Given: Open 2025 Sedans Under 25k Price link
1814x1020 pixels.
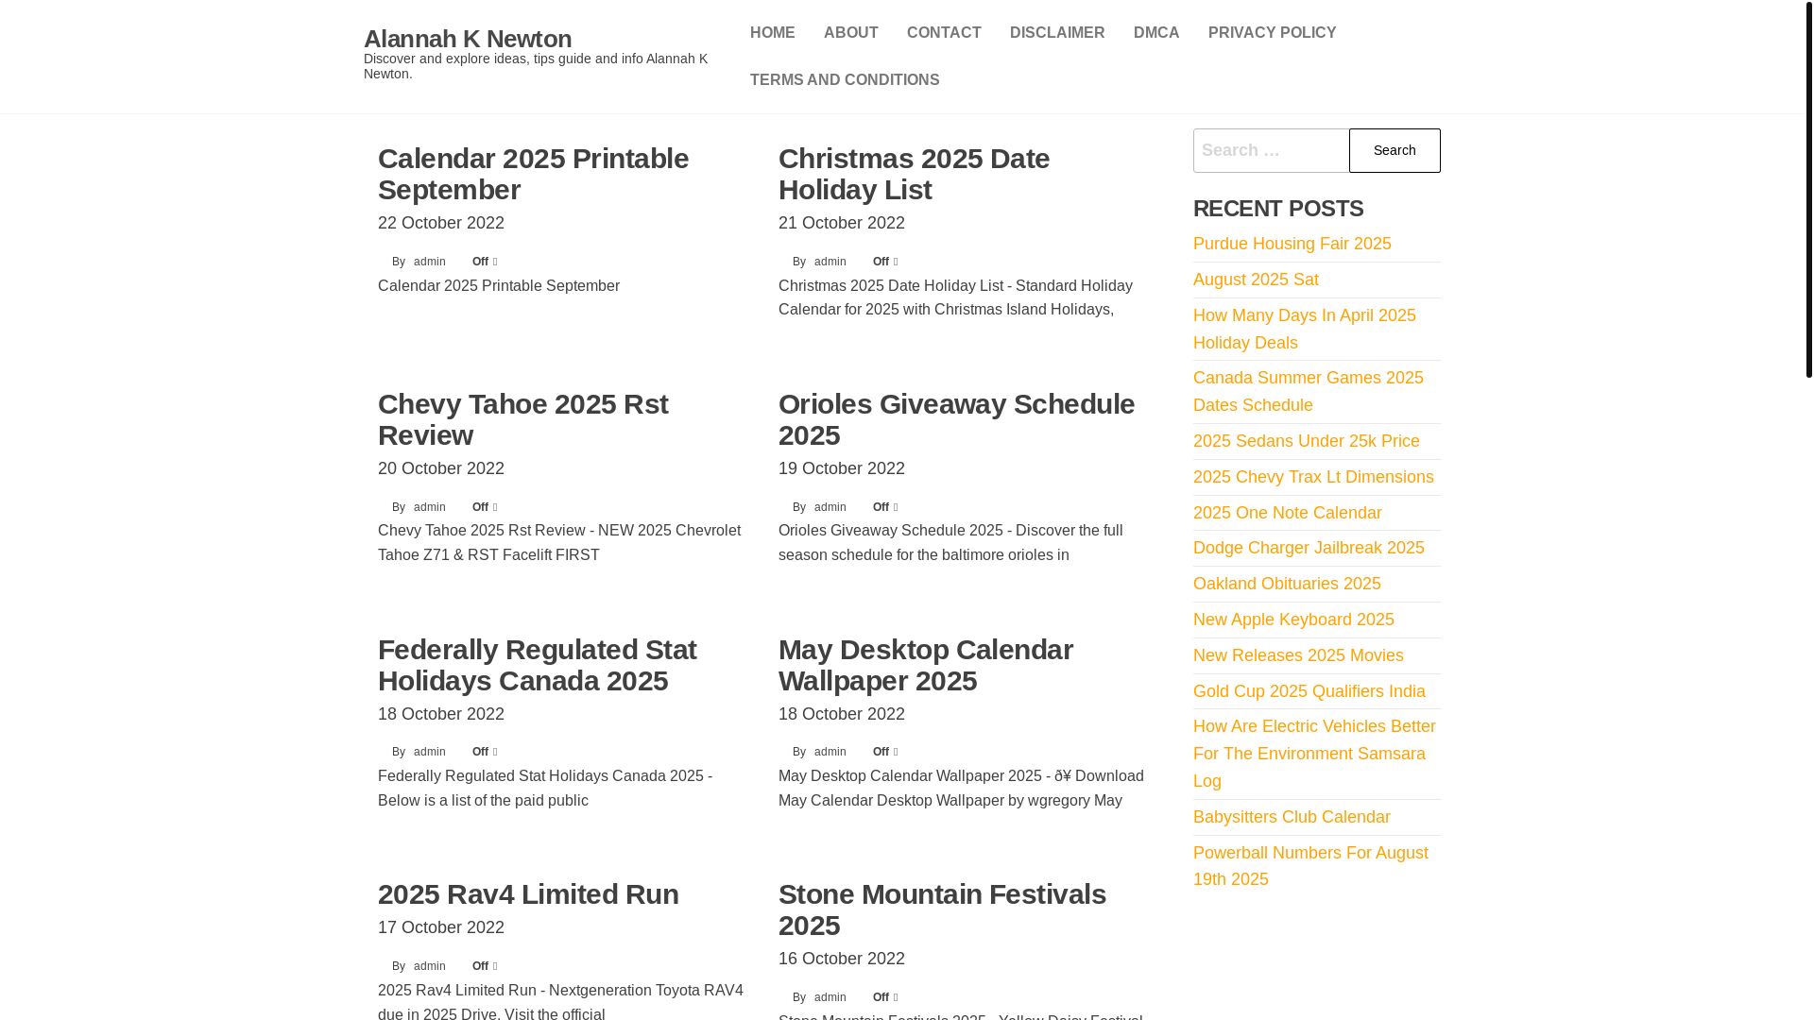Looking at the screenshot, I should (x=1306, y=441).
